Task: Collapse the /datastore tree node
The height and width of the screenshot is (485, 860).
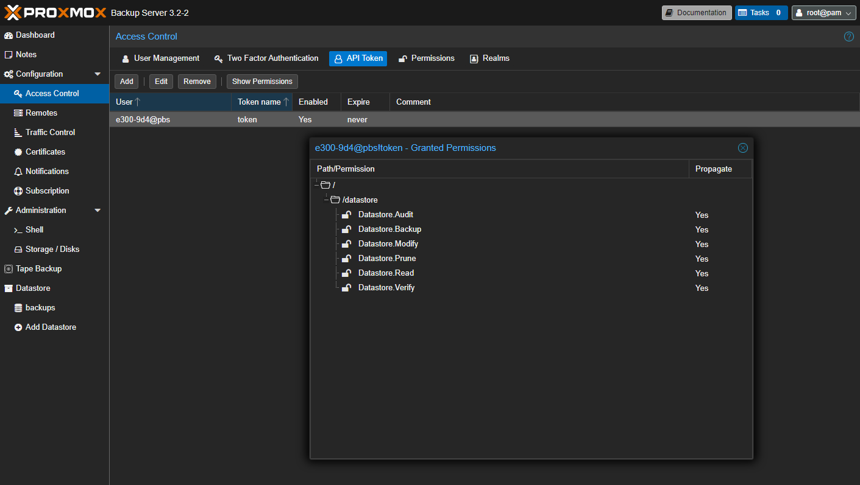Action: coord(326,200)
